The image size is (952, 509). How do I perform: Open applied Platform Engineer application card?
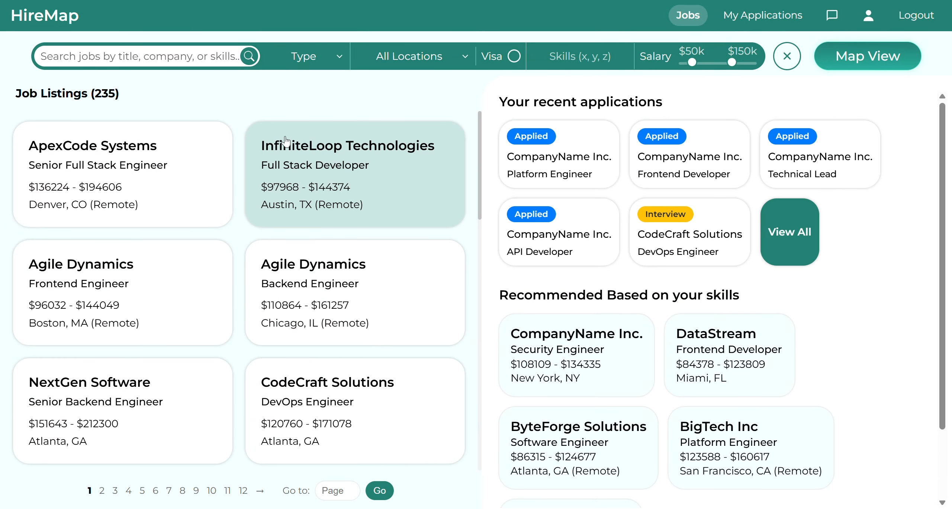coord(559,154)
